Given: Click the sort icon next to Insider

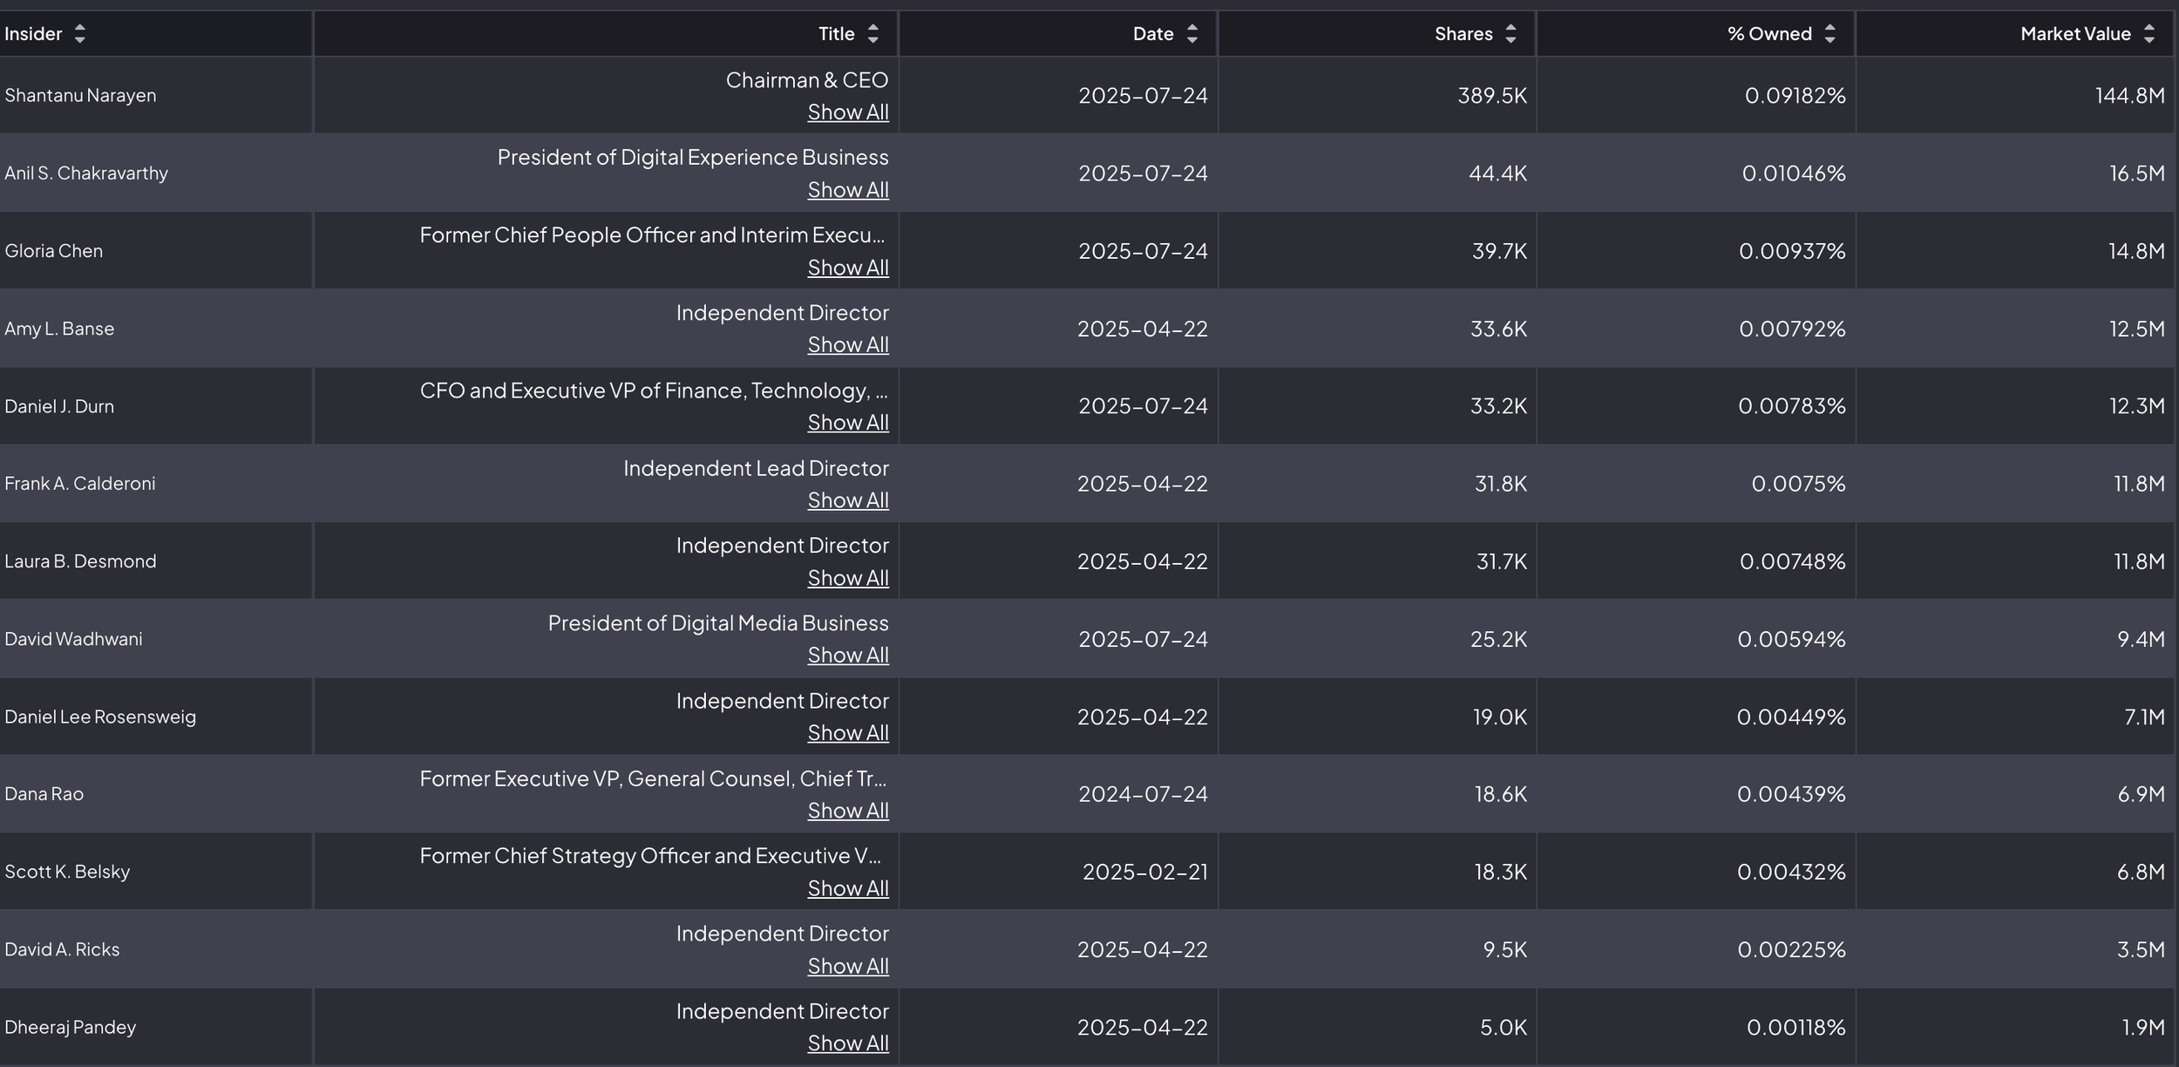Looking at the screenshot, I should click(79, 34).
